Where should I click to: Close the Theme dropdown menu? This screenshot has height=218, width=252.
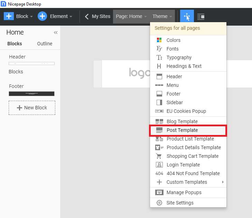(x=162, y=16)
